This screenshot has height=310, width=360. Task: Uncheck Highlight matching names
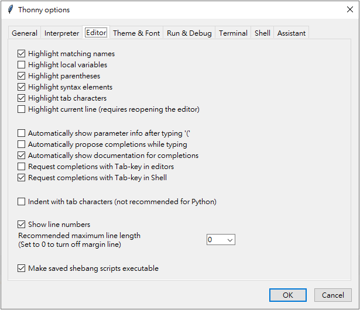pos(21,54)
